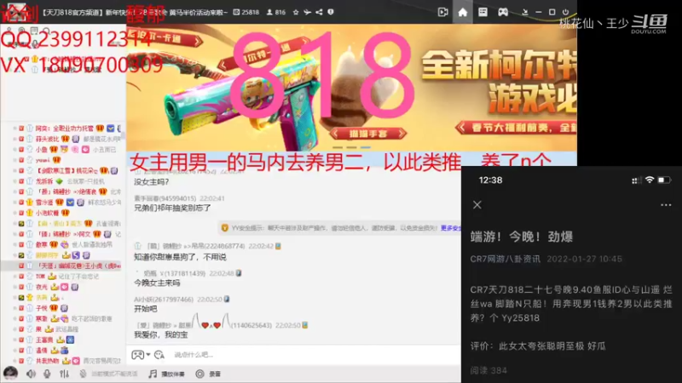Viewport: 682px width, 383px height.
Task: Select user 夜光 in member list
Action: [41, 287]
